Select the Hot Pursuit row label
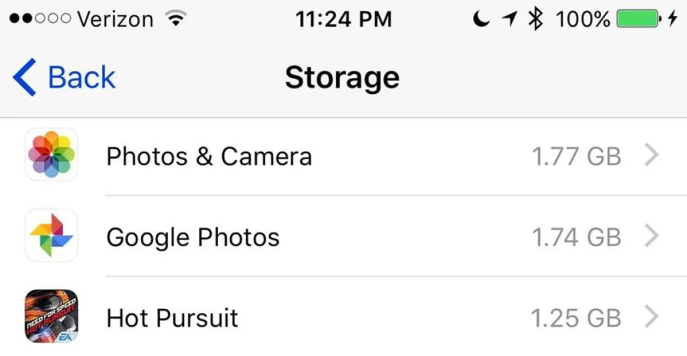 [x=172, y=318]
